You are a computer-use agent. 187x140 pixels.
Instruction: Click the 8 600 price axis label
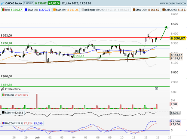click(x=174, y=14)
